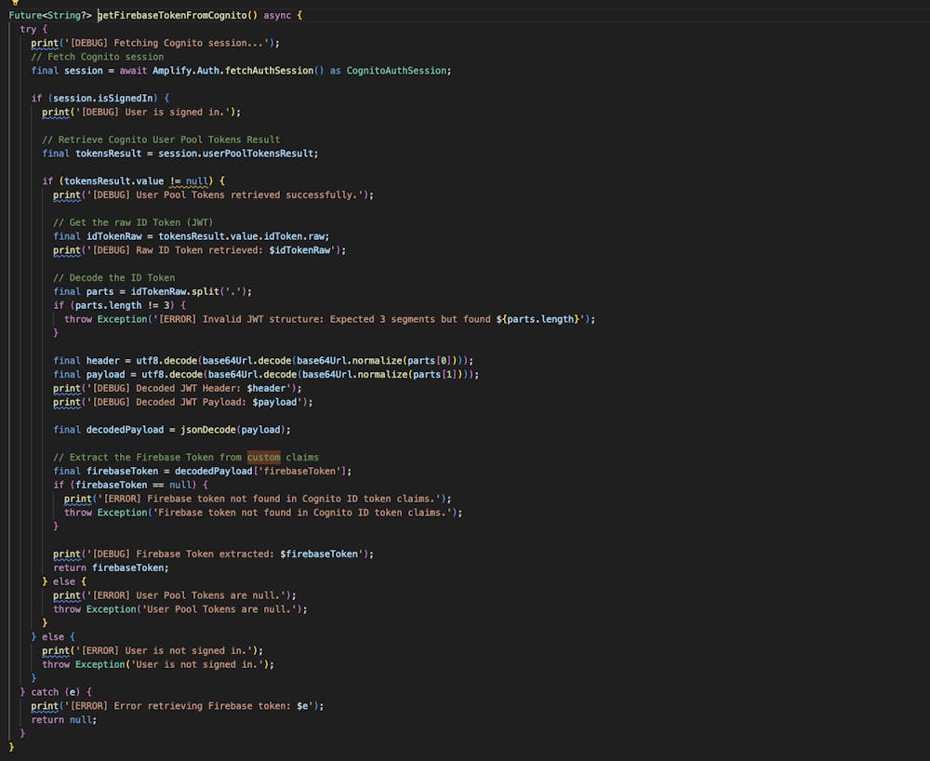The height and width of the screenshot is (761, 930).
Task: Click the Amplify.Auth.fetchAuthSession call
Action: (x=238, y=71)
